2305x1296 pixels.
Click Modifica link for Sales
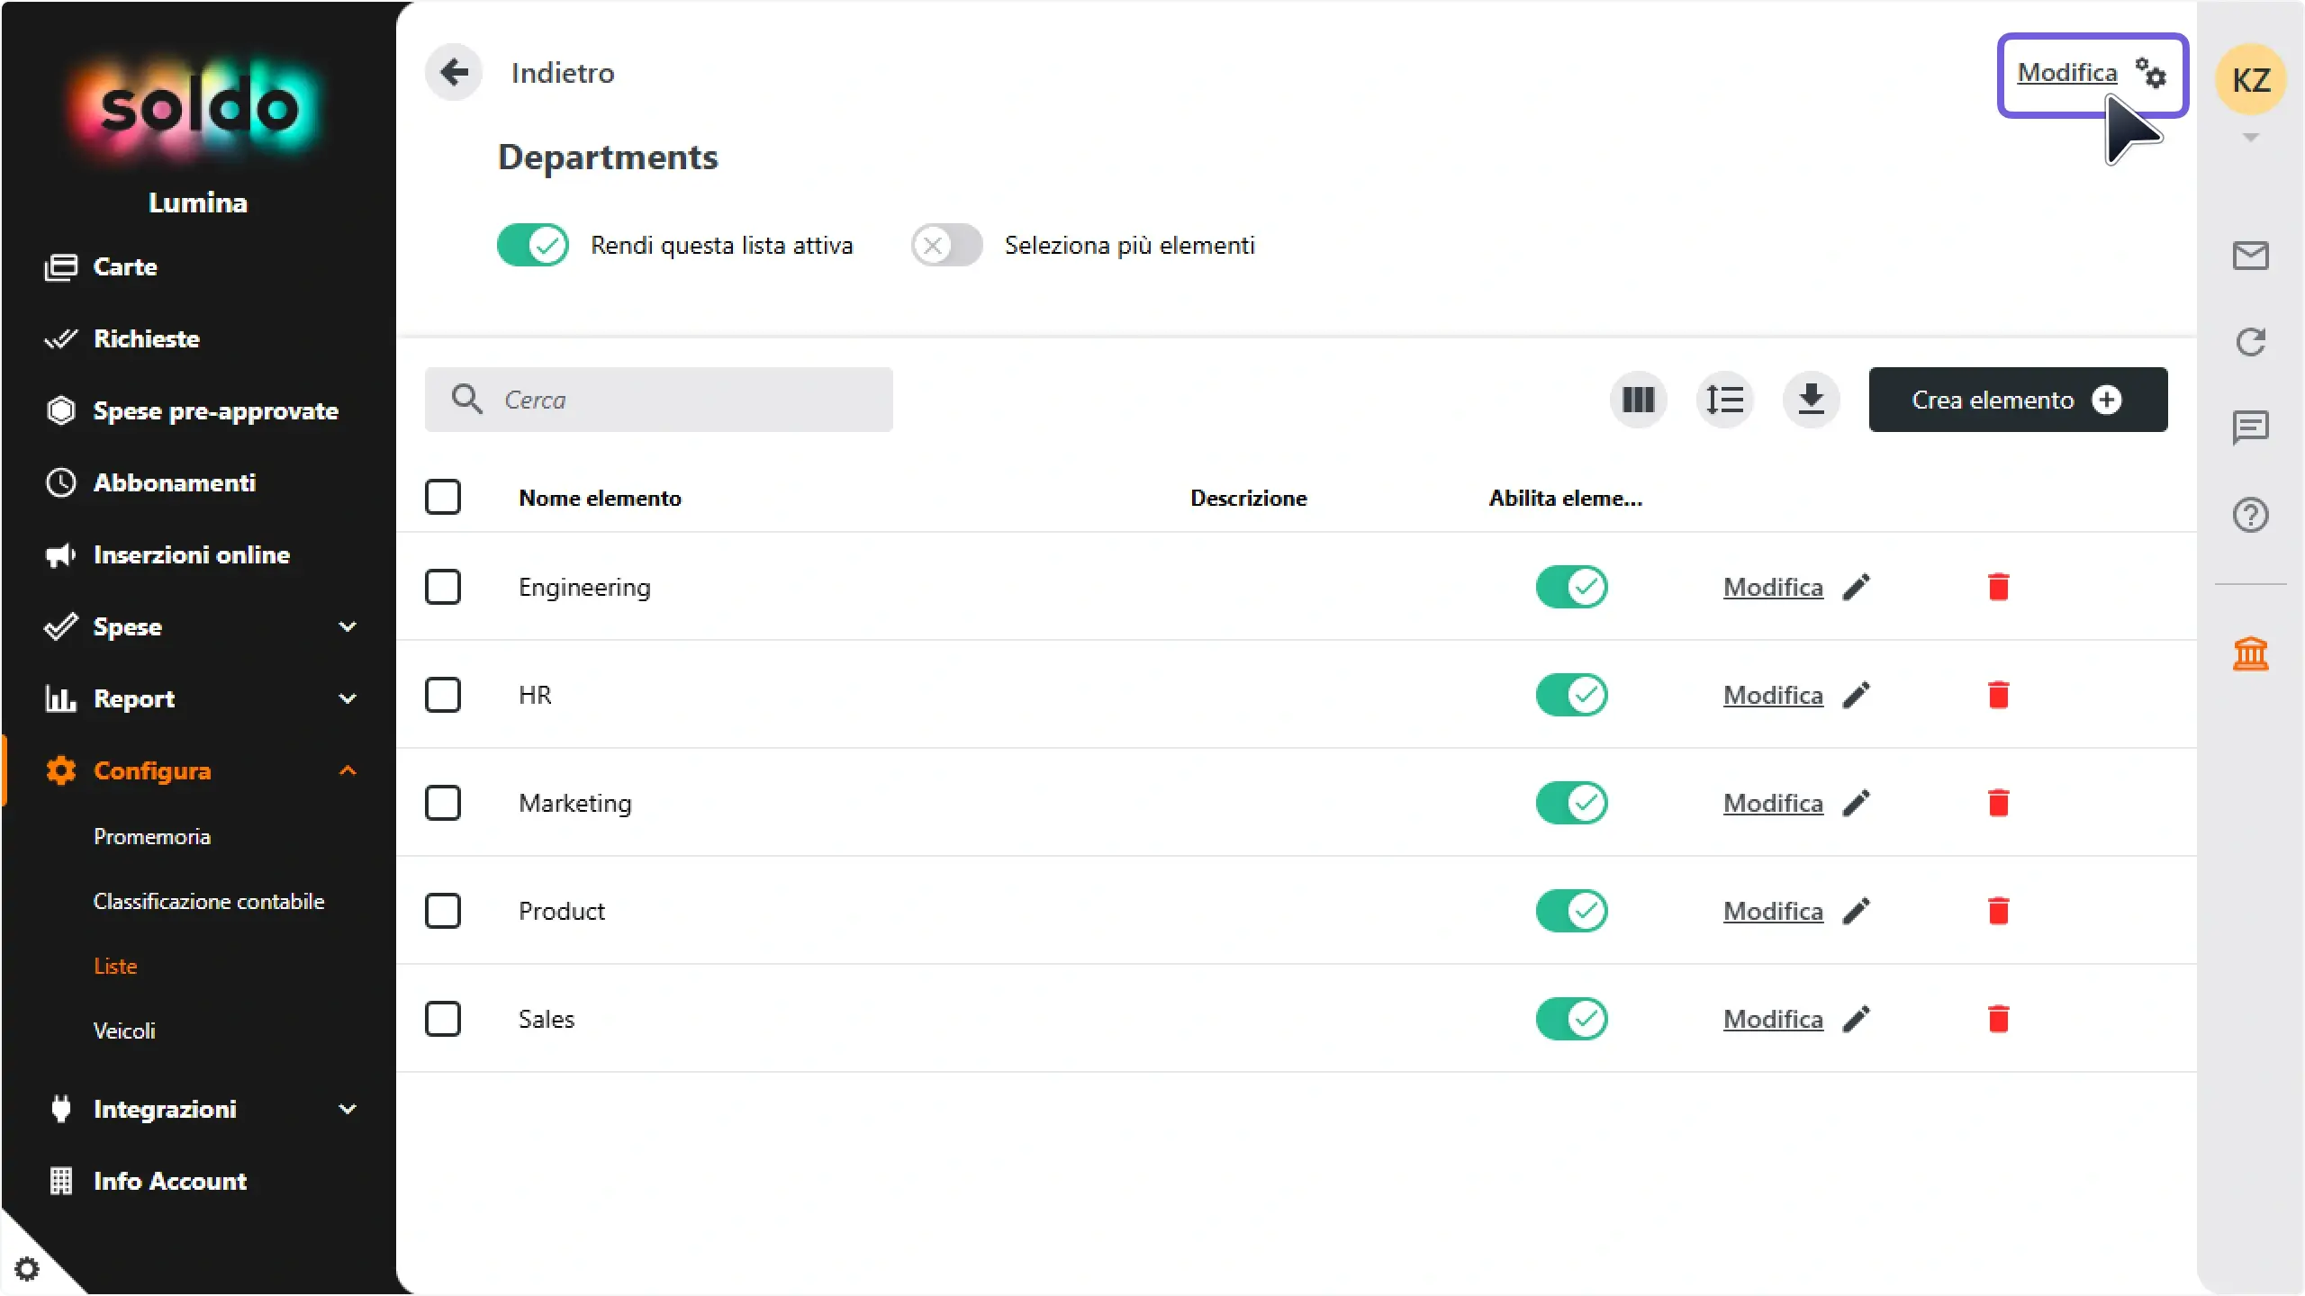(x=1773, y=1019)
